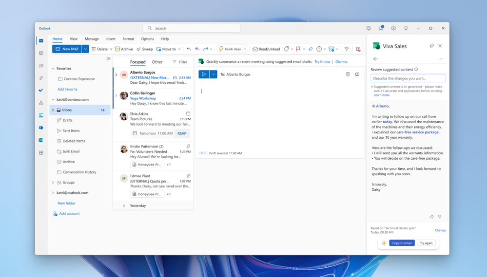Expand the Yesterday message group
487x277 pixels.
(x=124, y=205)
